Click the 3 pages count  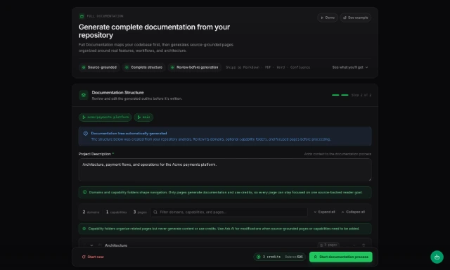(140, 212)
